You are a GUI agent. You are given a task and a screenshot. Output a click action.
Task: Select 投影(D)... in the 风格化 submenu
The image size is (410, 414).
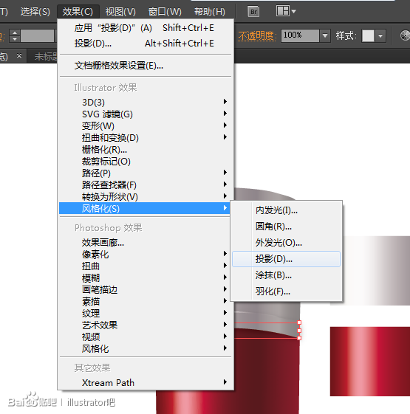pyautogui.click(x=287, y=259)
